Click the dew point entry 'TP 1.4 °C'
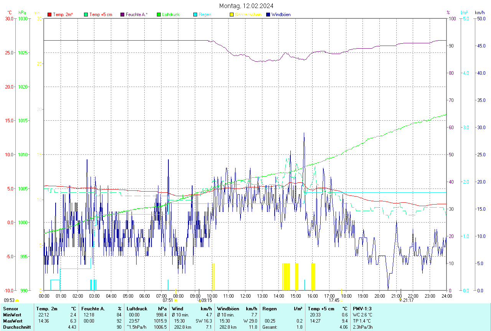Screen dimensions: 491x331 coord(362,321)
